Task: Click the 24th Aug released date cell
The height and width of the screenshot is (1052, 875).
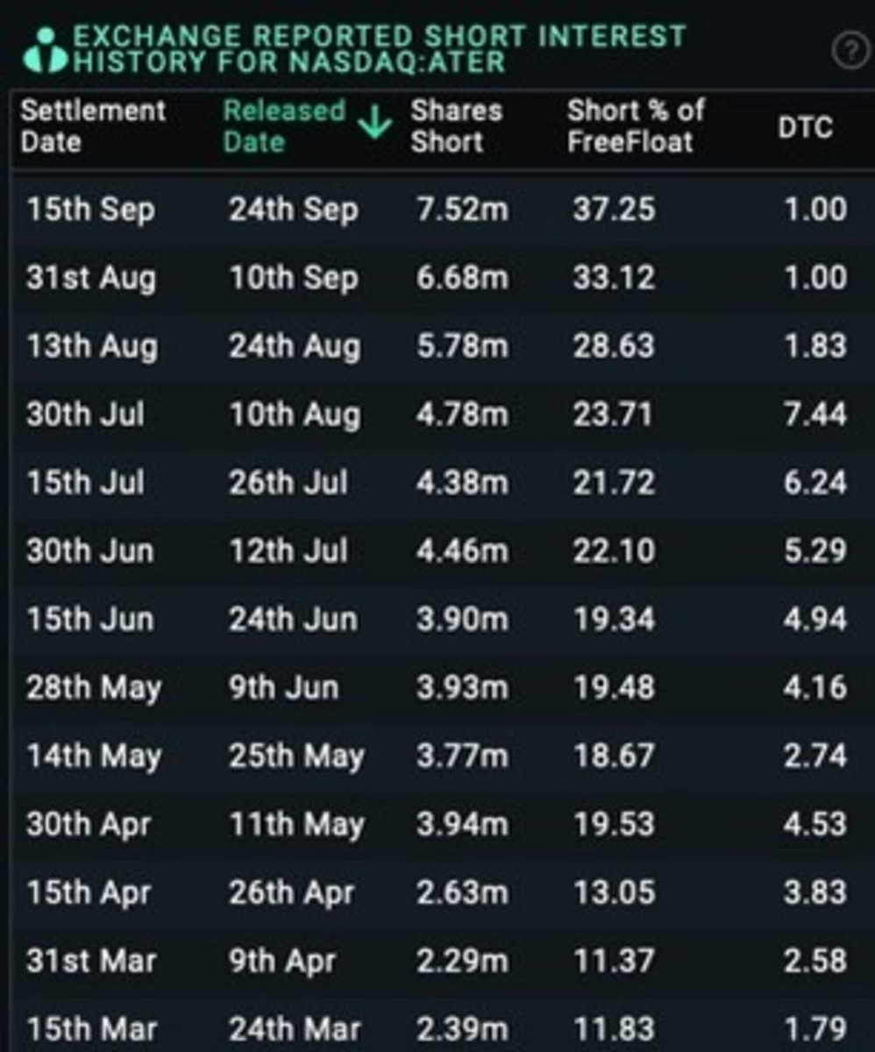Action: coord(294,346)
